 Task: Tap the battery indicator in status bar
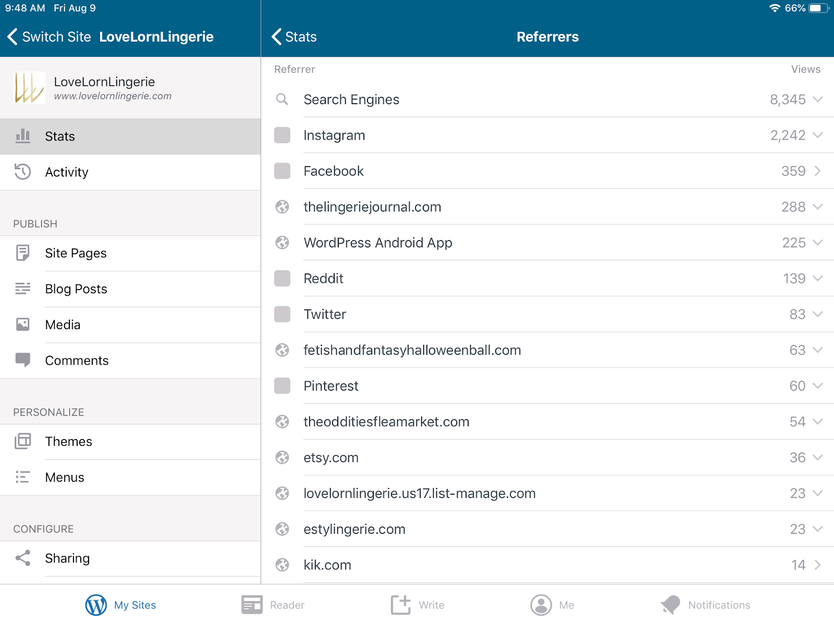pyautogui.click(x=819, y=8)
